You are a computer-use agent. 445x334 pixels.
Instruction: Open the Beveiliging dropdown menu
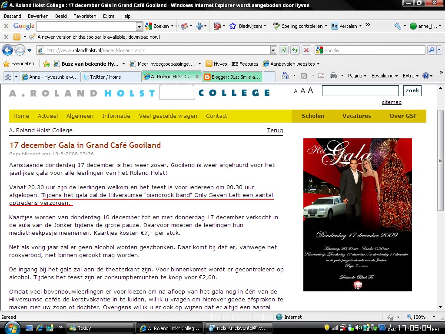point(385,76)
